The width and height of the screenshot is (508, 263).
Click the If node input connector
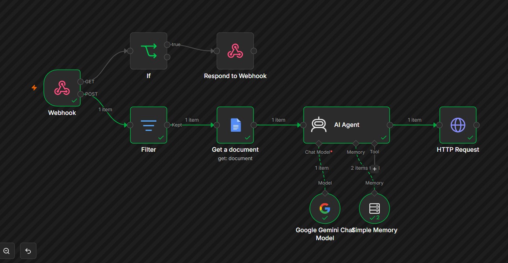[130, 51]
